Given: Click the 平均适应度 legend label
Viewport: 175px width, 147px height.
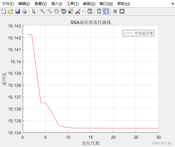Looking at the screenshot, I should [143, 33].
